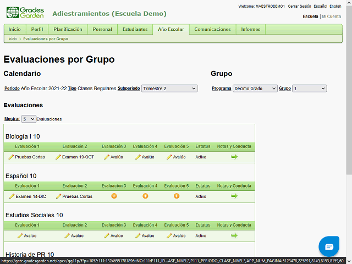Open the Comunicaciones tab

[x=212, y=29]
